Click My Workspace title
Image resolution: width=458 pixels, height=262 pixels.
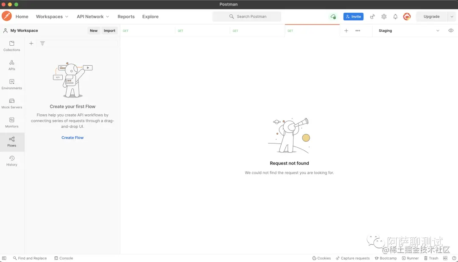point(24,30)
